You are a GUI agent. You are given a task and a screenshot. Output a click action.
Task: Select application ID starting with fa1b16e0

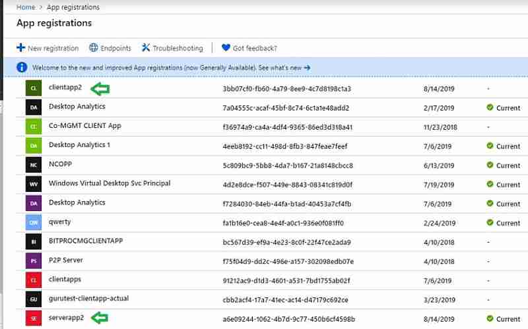pyautogui.click(x=283, y=223)
